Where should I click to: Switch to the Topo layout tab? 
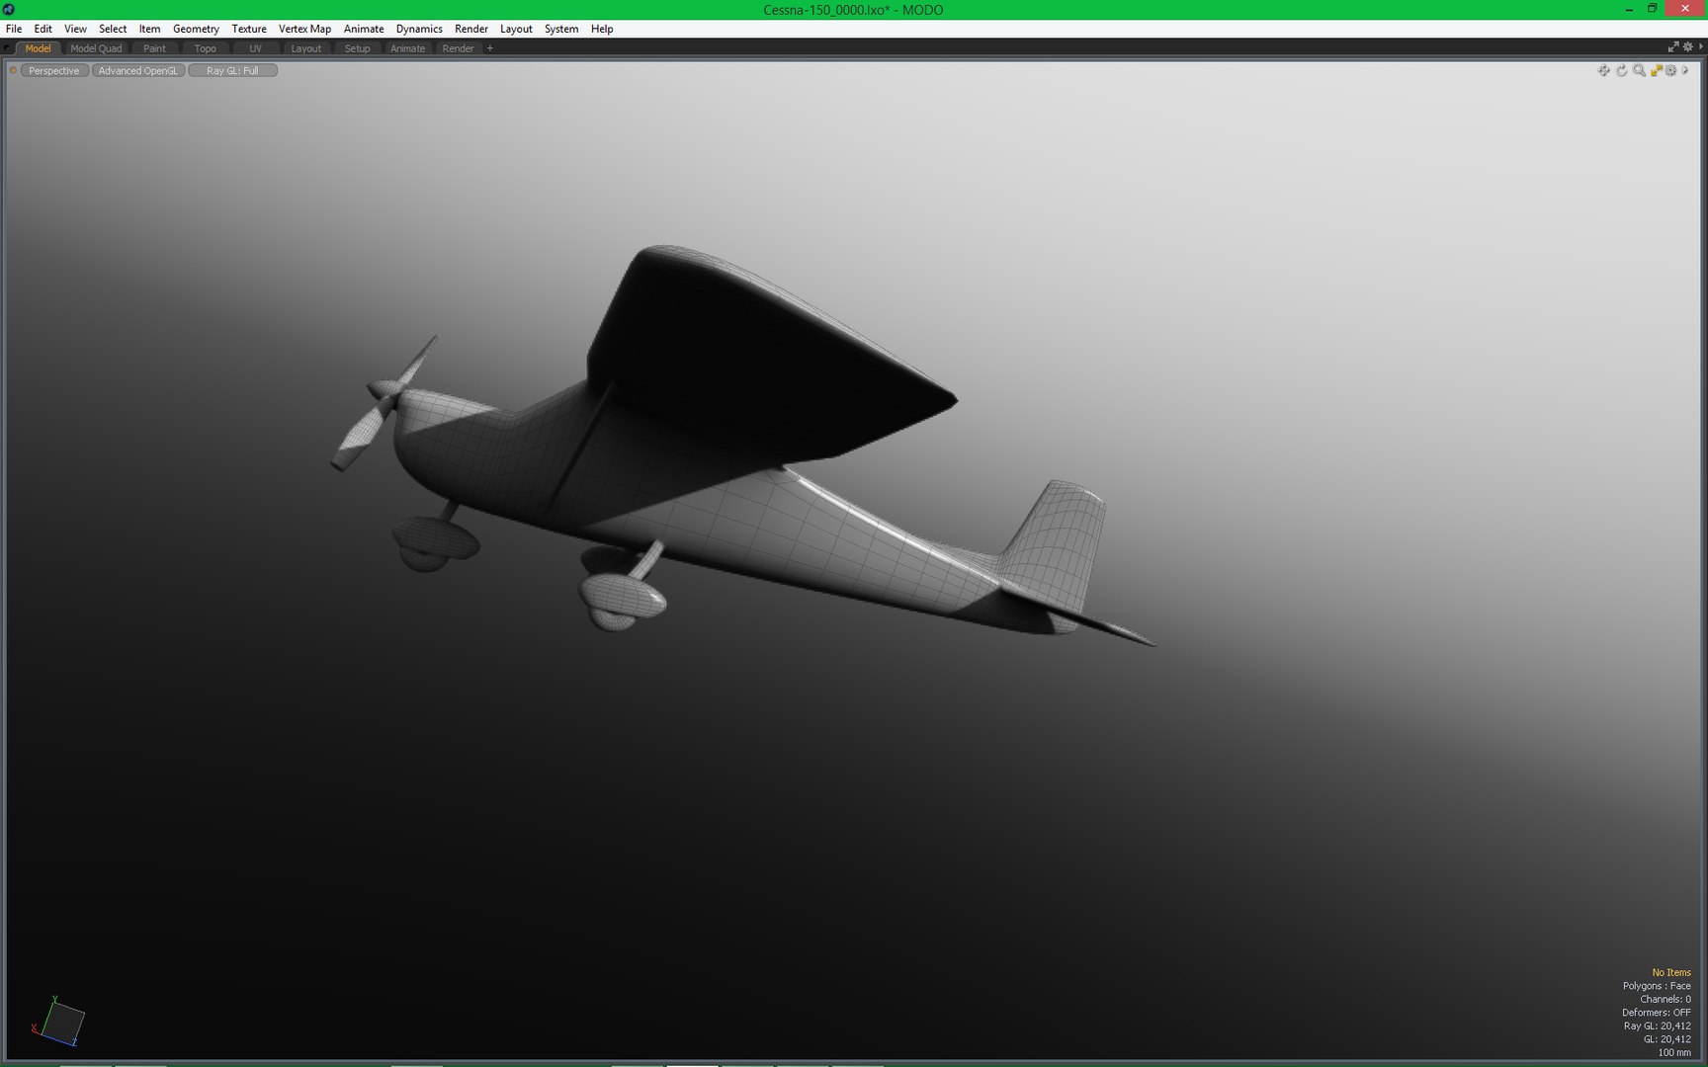[x=205, y=48]
